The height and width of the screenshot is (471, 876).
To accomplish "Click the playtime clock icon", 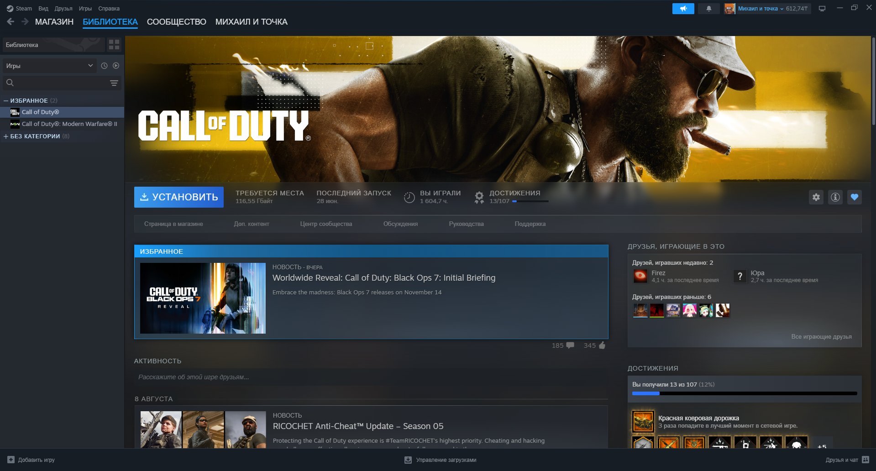I will click(x=409, y=197).
